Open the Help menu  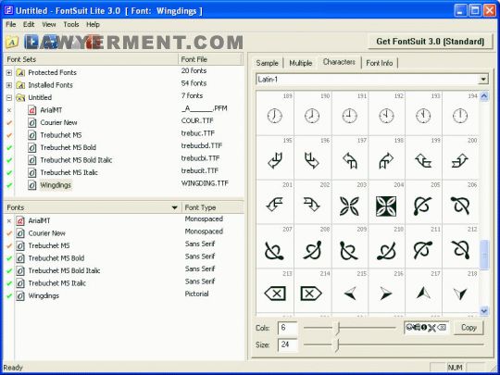pyautogui.click(x=93, y=25)
